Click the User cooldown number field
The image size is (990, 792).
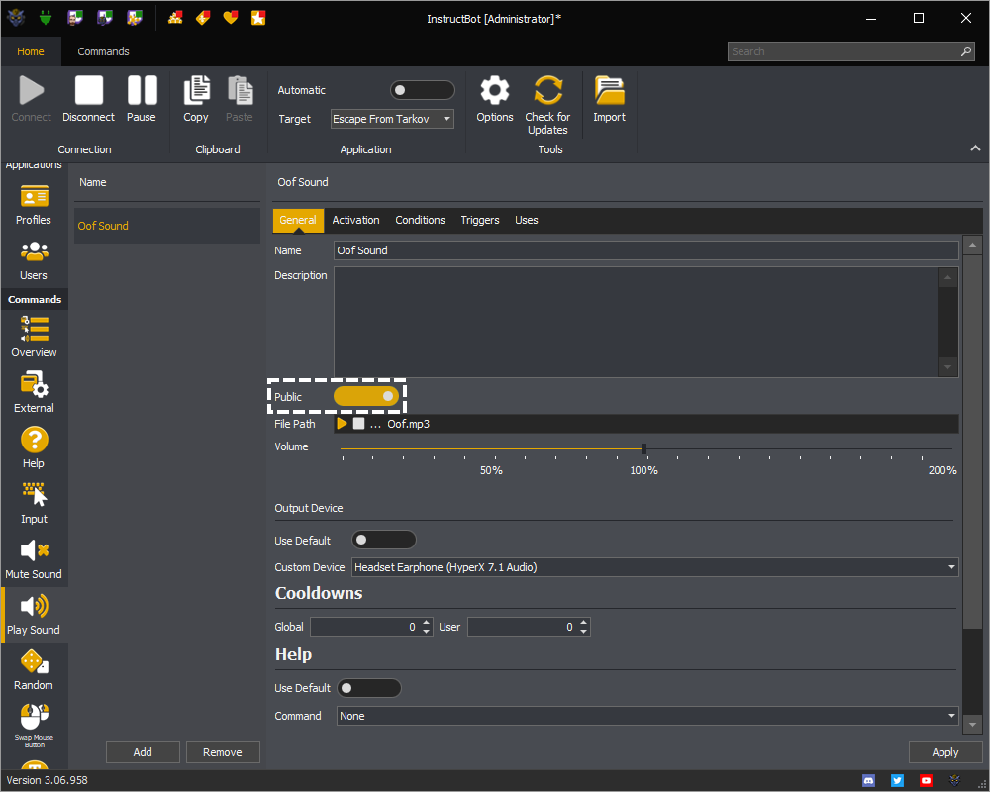[x=522, y=627]
